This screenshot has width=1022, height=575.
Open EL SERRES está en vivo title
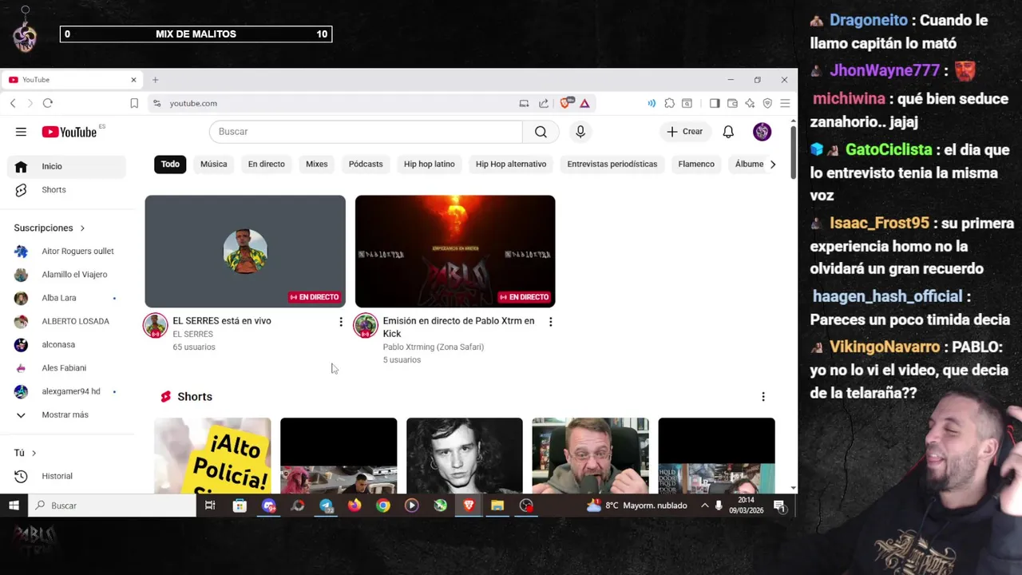[222, 321]
